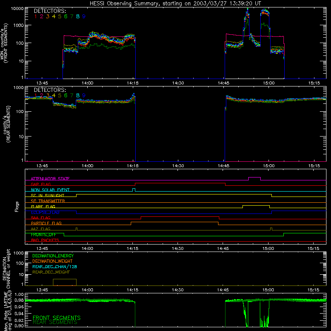Click the REAR_DEC_CHAN/128 legend entry

coord(55,266)
